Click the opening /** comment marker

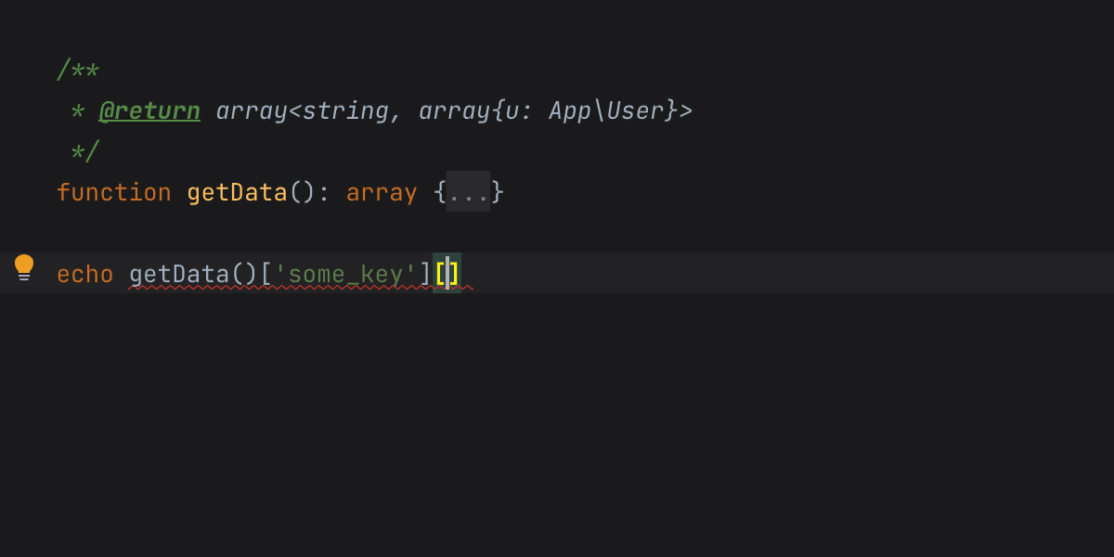(x=78, y=71)
